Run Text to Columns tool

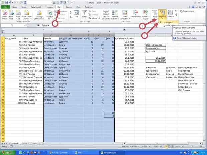coord(106,15)
